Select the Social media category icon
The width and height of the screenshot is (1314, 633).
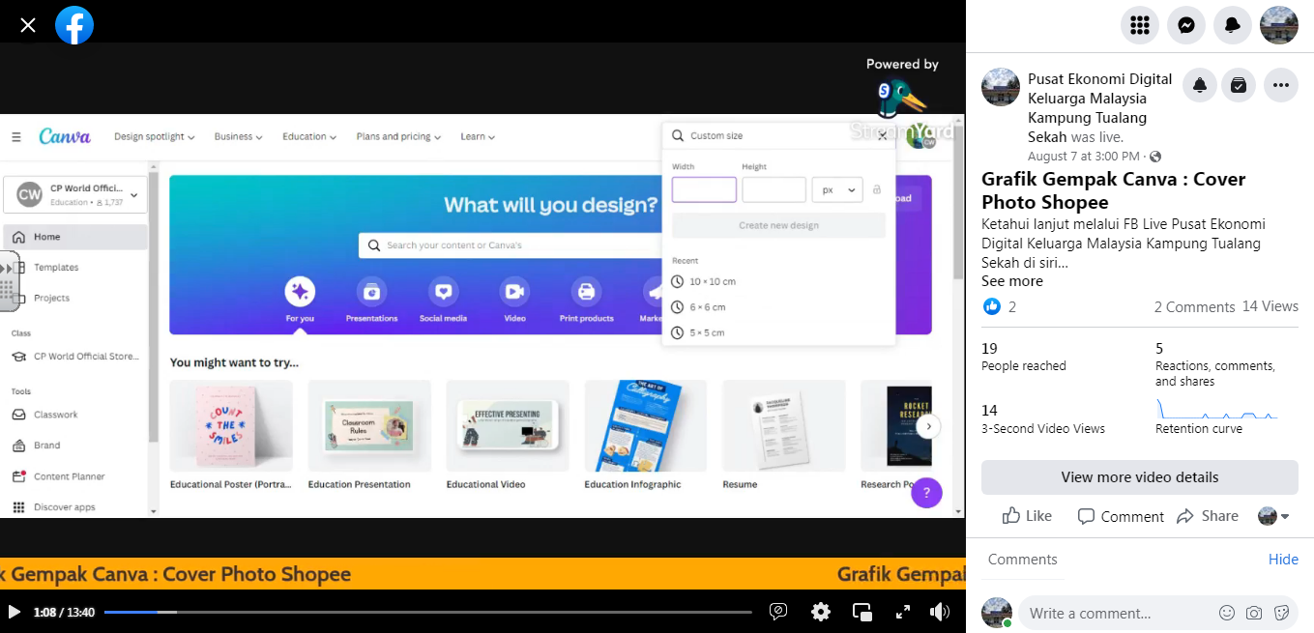443,292
